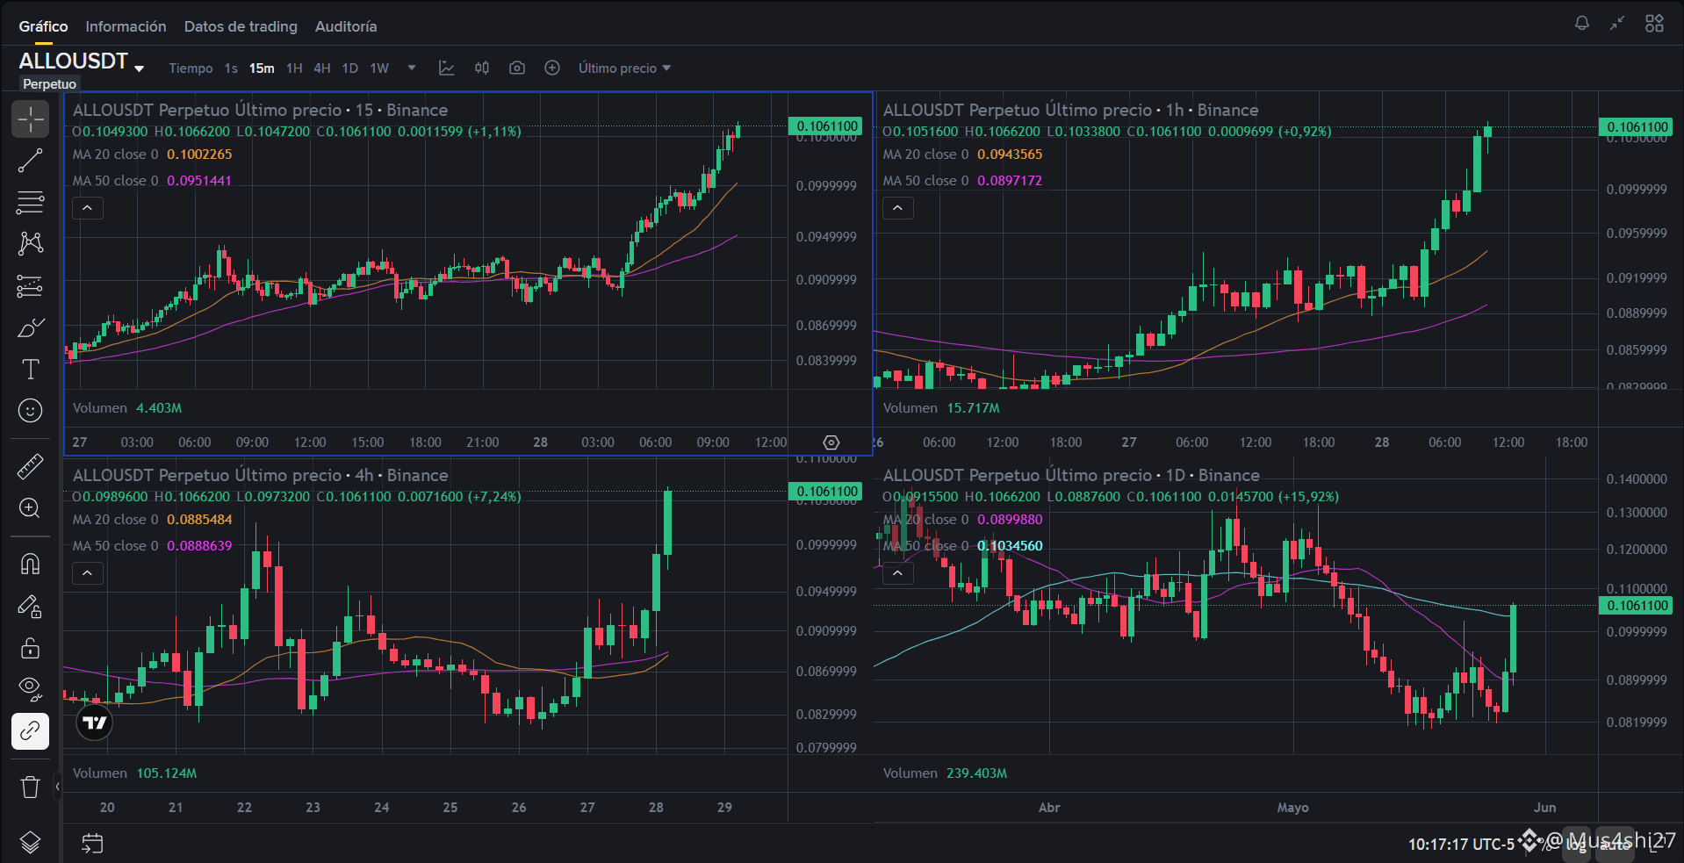Click the shrink chart arrows icon

(1617, 24)
